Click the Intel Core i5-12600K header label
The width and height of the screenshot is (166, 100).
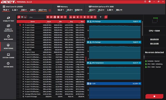click(x=14, y=7)
